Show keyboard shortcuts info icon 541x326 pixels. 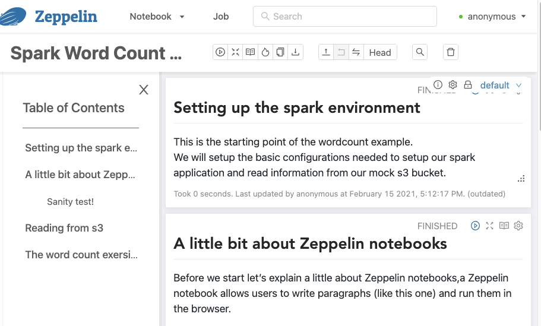438,84
